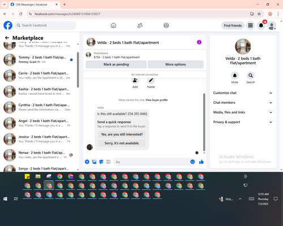Send a thumbs up like

pos(201,162)
